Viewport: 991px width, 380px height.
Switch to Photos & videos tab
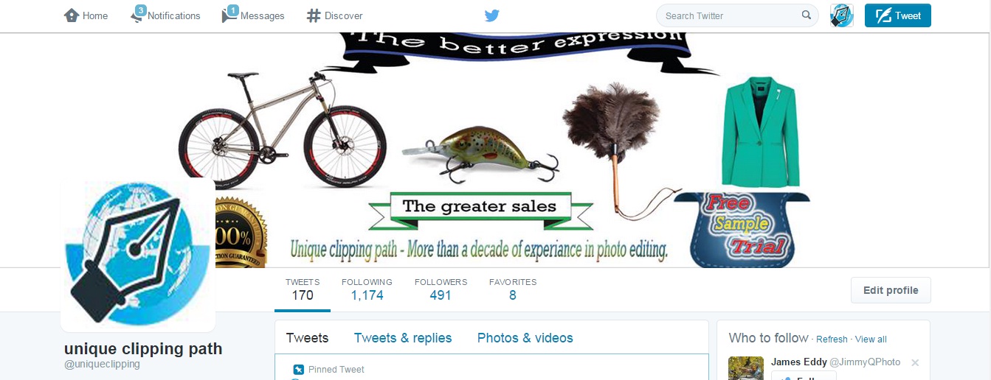tap(525, 338)
